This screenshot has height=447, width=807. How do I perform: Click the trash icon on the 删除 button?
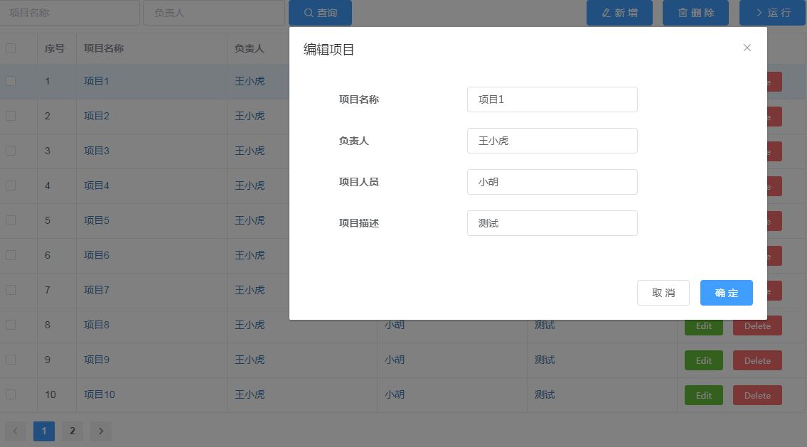(681, 13)
